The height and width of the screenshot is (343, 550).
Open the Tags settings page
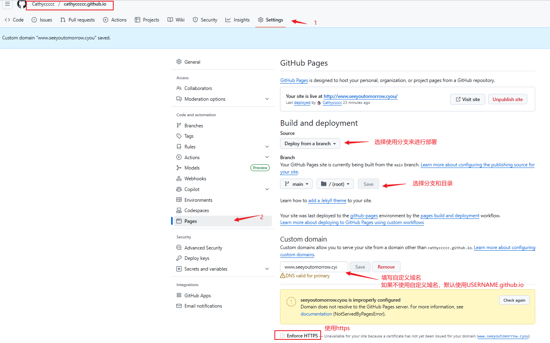(189, 136)
